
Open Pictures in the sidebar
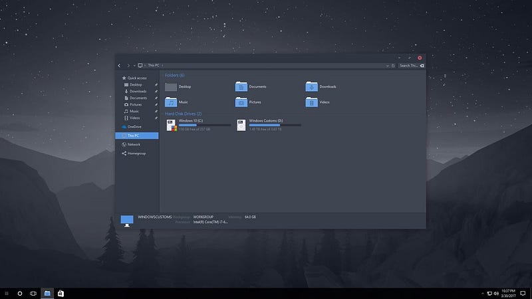132,104
